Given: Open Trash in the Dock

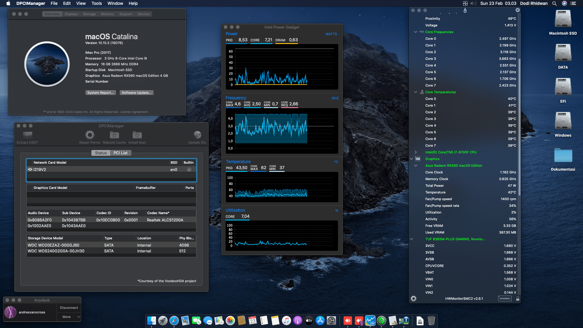Looking at the screenshot, I should [431, 320].
